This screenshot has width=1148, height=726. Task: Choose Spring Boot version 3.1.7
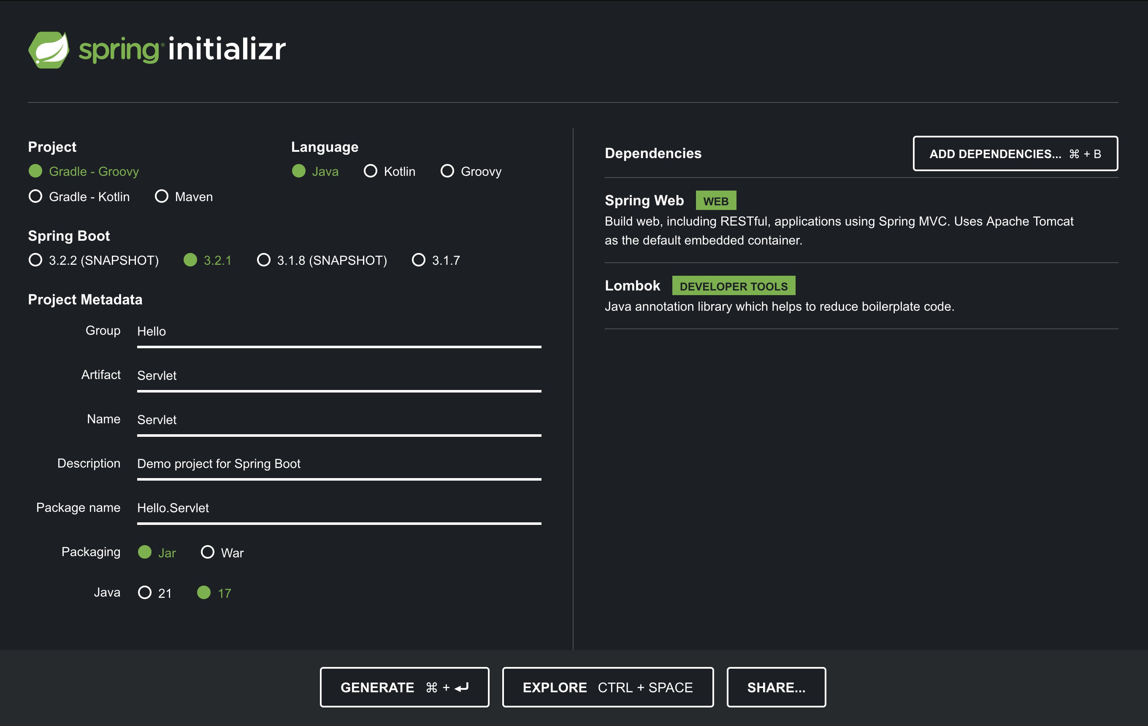coord(419,260)
